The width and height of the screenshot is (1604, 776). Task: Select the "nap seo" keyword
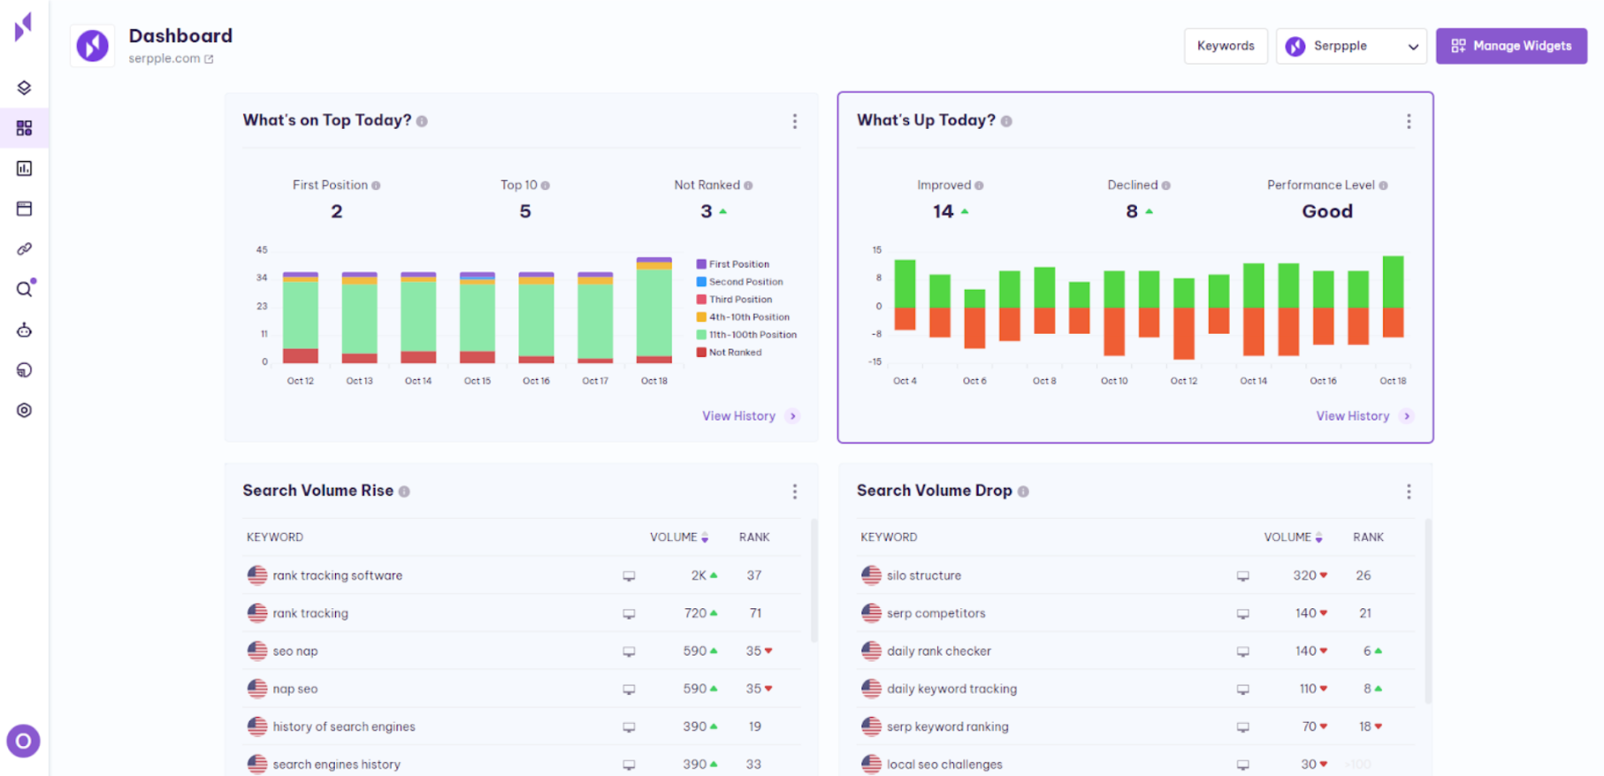point(294,689)
